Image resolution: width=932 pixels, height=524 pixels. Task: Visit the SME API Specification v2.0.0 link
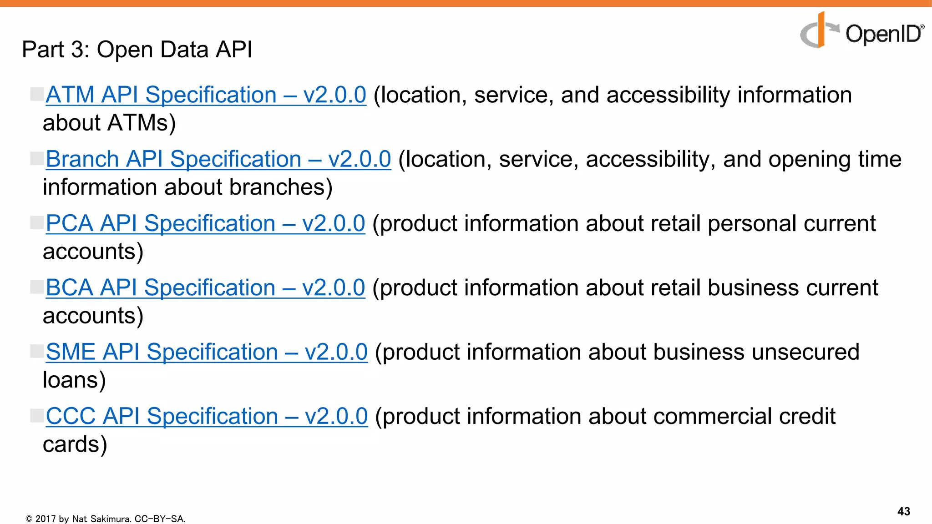pyautogui.click(x=207, y=352)
